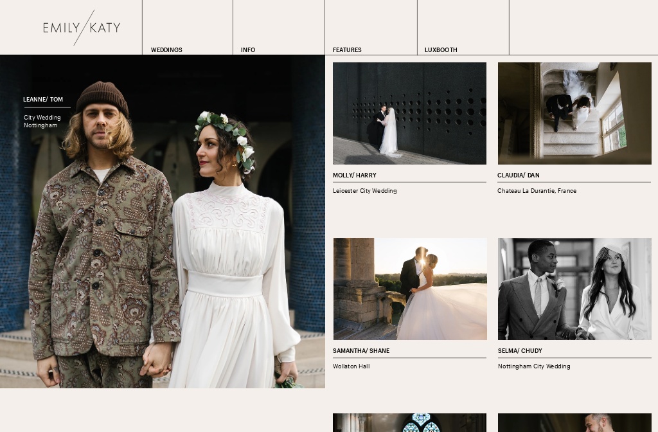Click the Samantha/Shane sunset photo
Screen dimensions: 658x432
(x=409, y=289)
